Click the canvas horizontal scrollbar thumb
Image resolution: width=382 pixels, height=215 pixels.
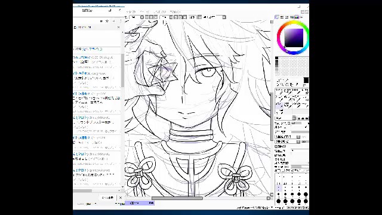(x=177, y=198)
